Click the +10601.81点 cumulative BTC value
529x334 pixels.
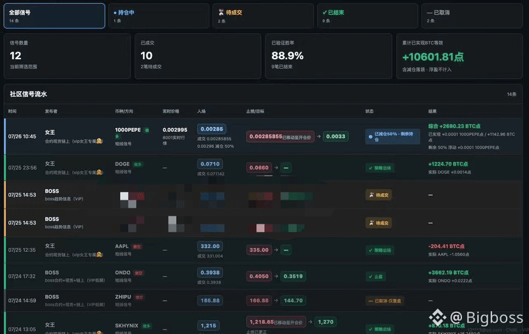[x=433, y=57]
